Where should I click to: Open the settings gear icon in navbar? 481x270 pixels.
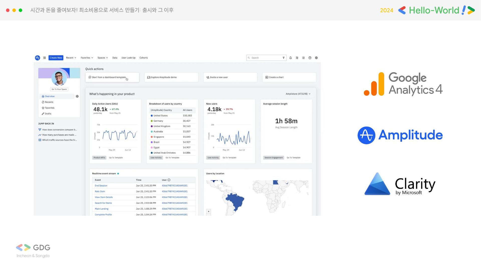[x=316, y=58]
